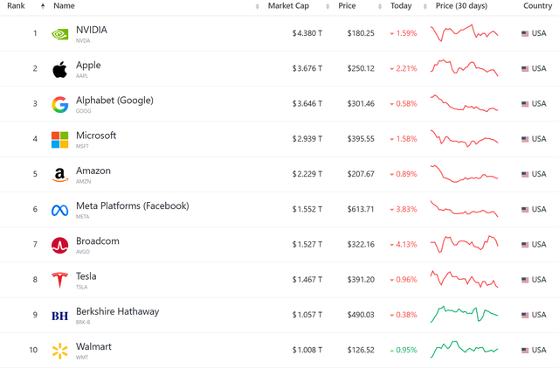View Walmart's 30-day price sparkline

[464, 348]
